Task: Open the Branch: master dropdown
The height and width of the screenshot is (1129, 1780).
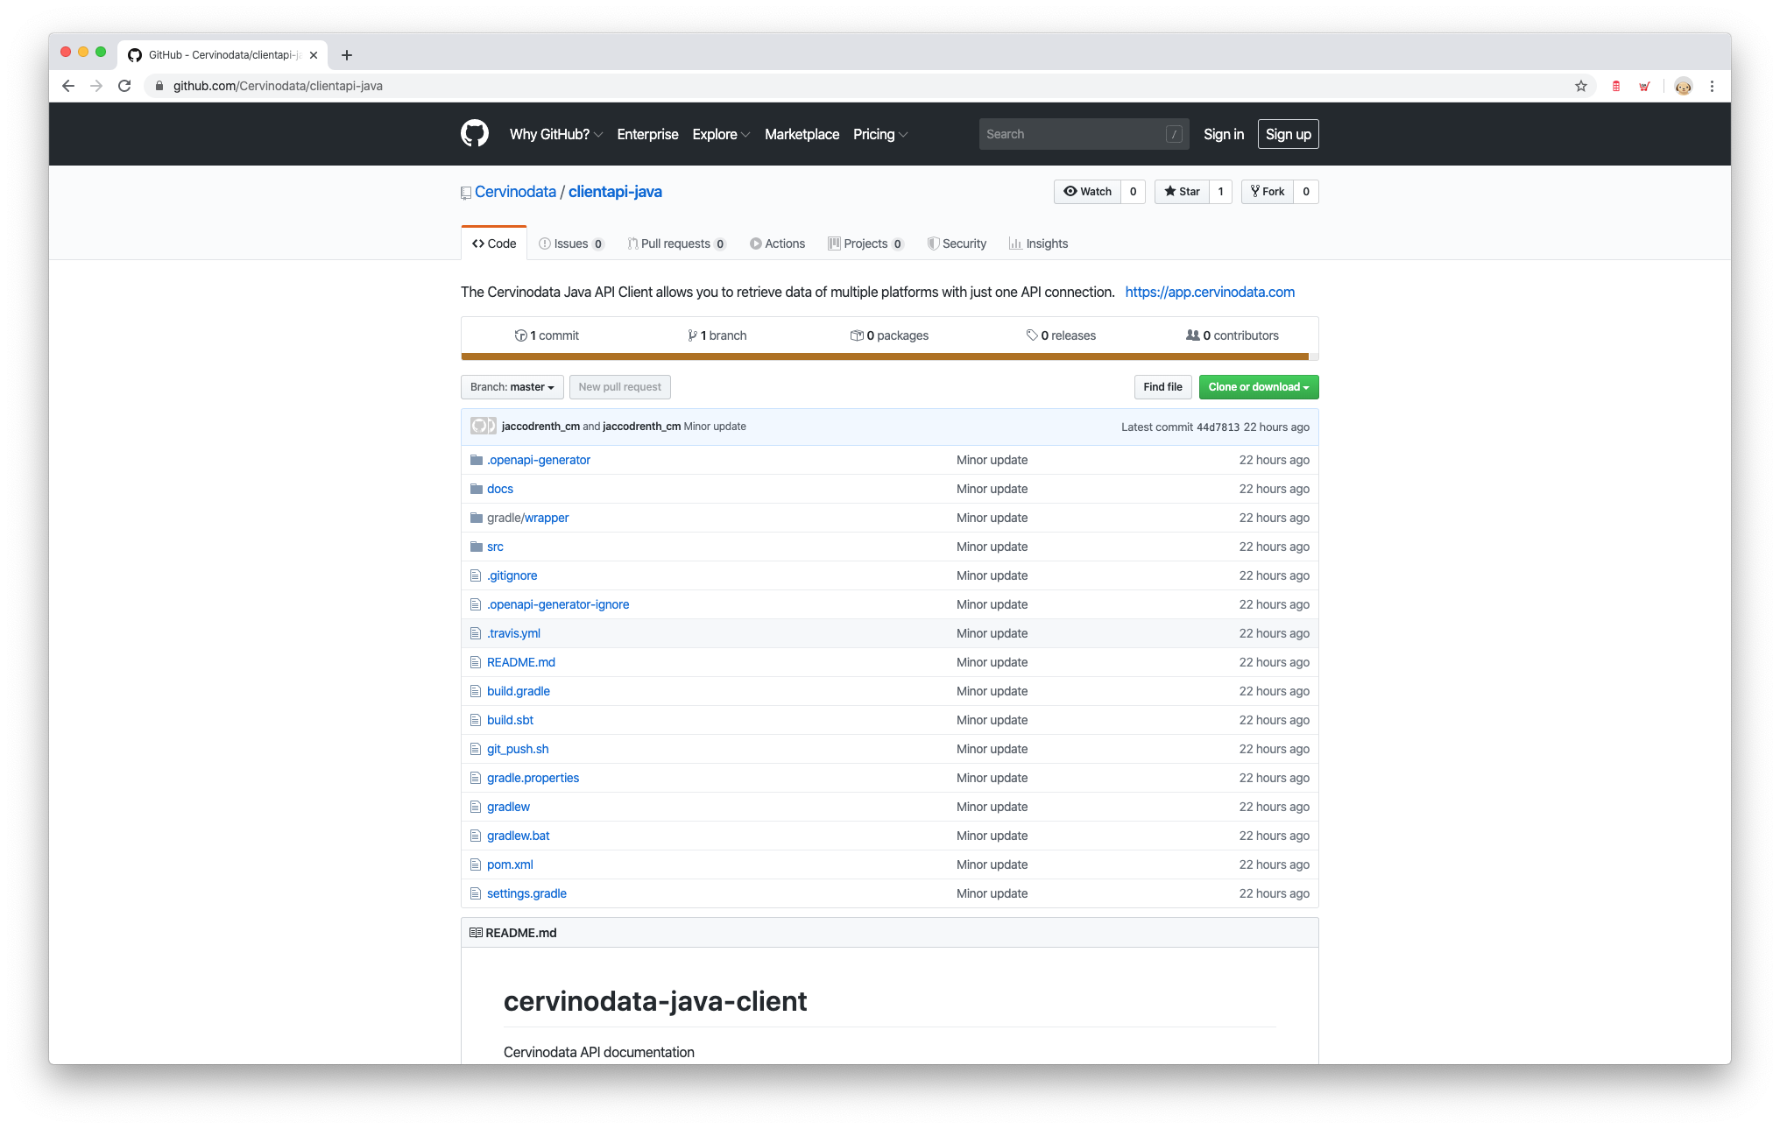Action: click(512, 387)
